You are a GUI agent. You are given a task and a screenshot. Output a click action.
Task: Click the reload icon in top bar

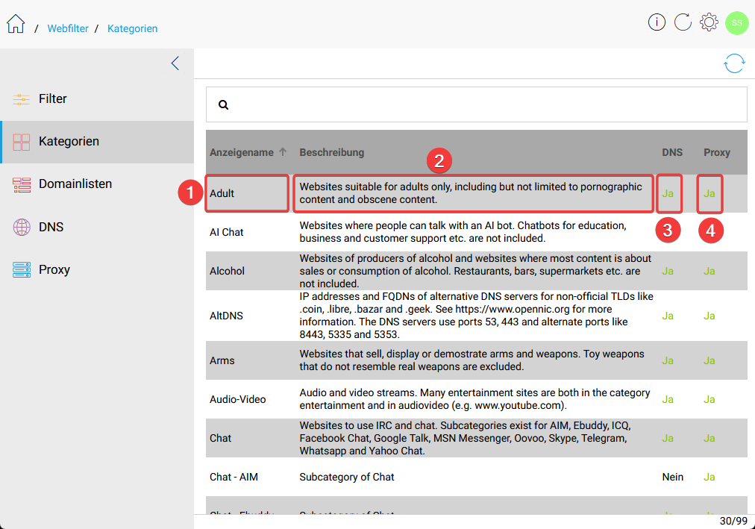[683, 22]
